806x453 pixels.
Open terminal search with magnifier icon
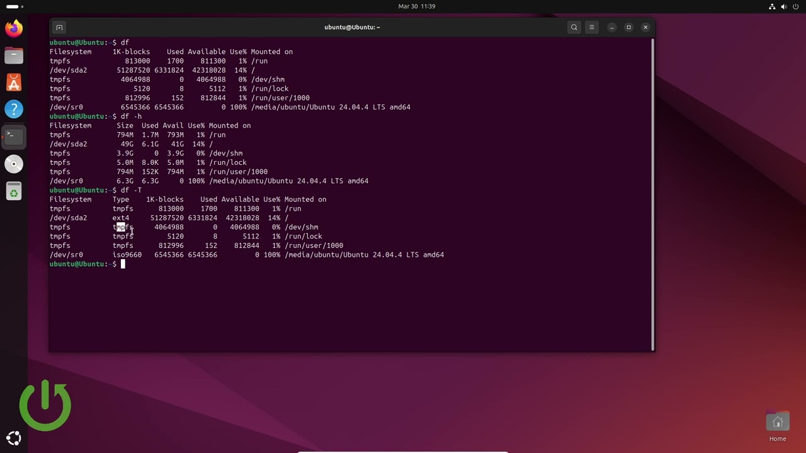coord(574,27)
